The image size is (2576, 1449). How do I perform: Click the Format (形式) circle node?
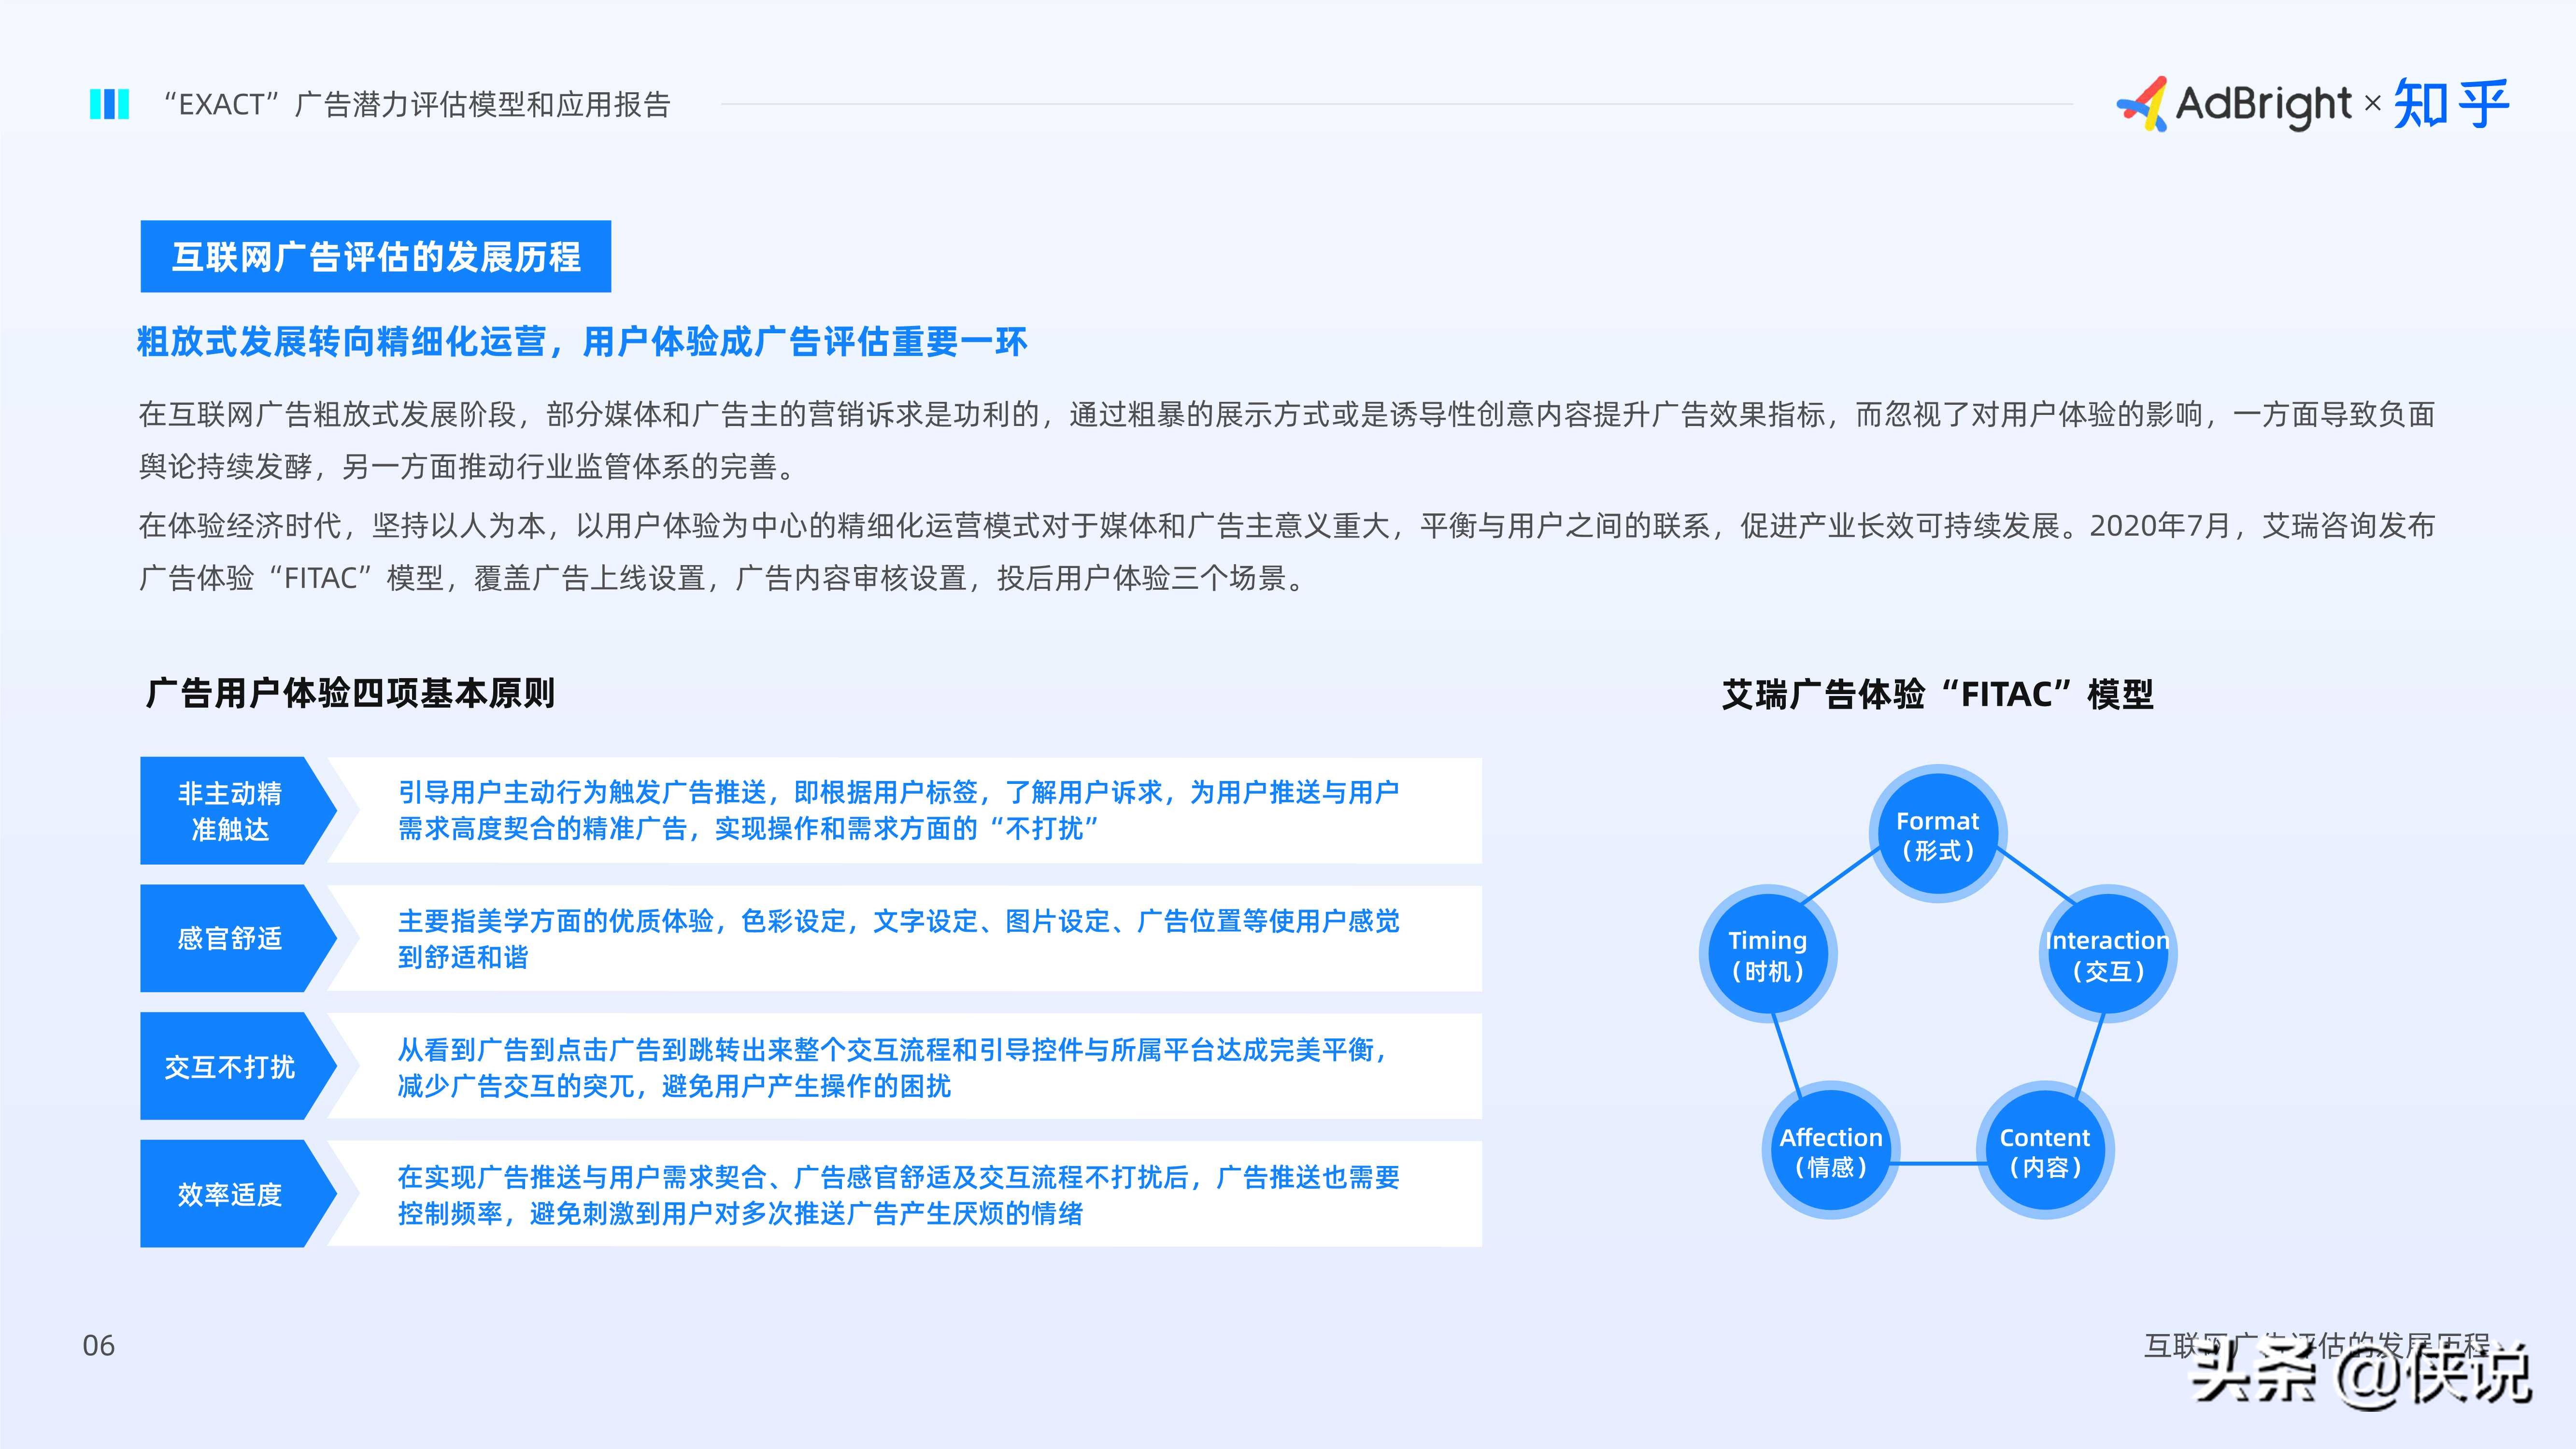(x=1938, y=834)
